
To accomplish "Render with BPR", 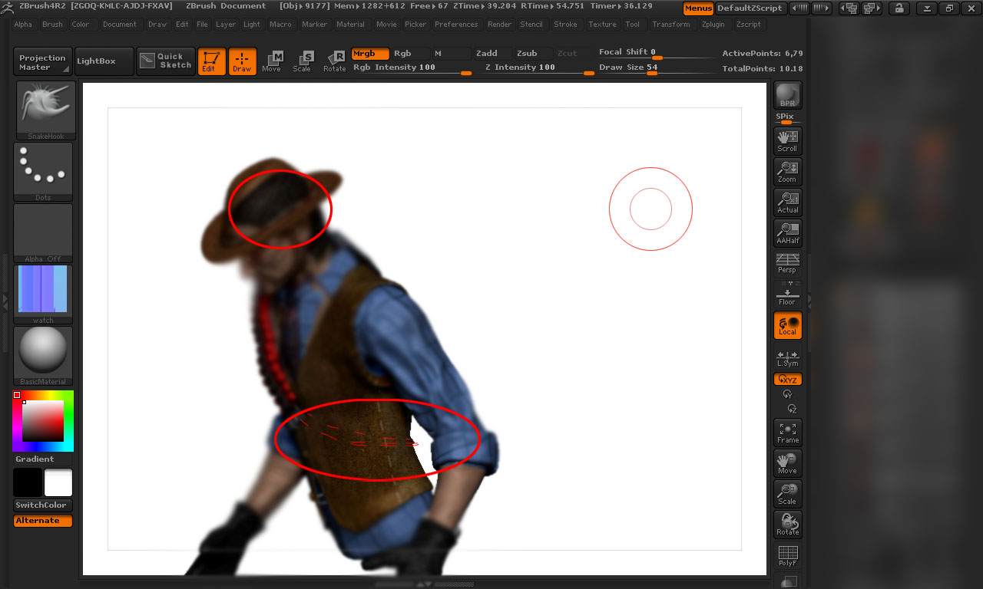I will pyautogui.click(x=786, y=94).
